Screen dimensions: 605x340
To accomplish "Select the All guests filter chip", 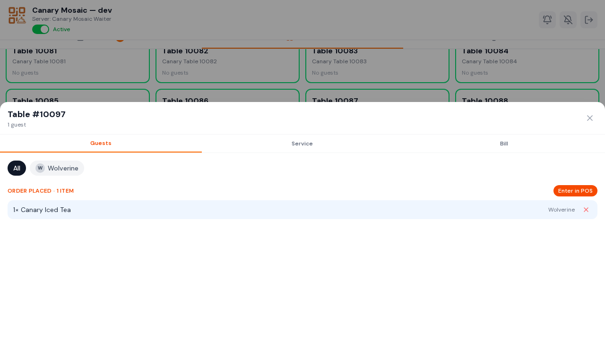I will pyautogui.click(x=17, y=168).
